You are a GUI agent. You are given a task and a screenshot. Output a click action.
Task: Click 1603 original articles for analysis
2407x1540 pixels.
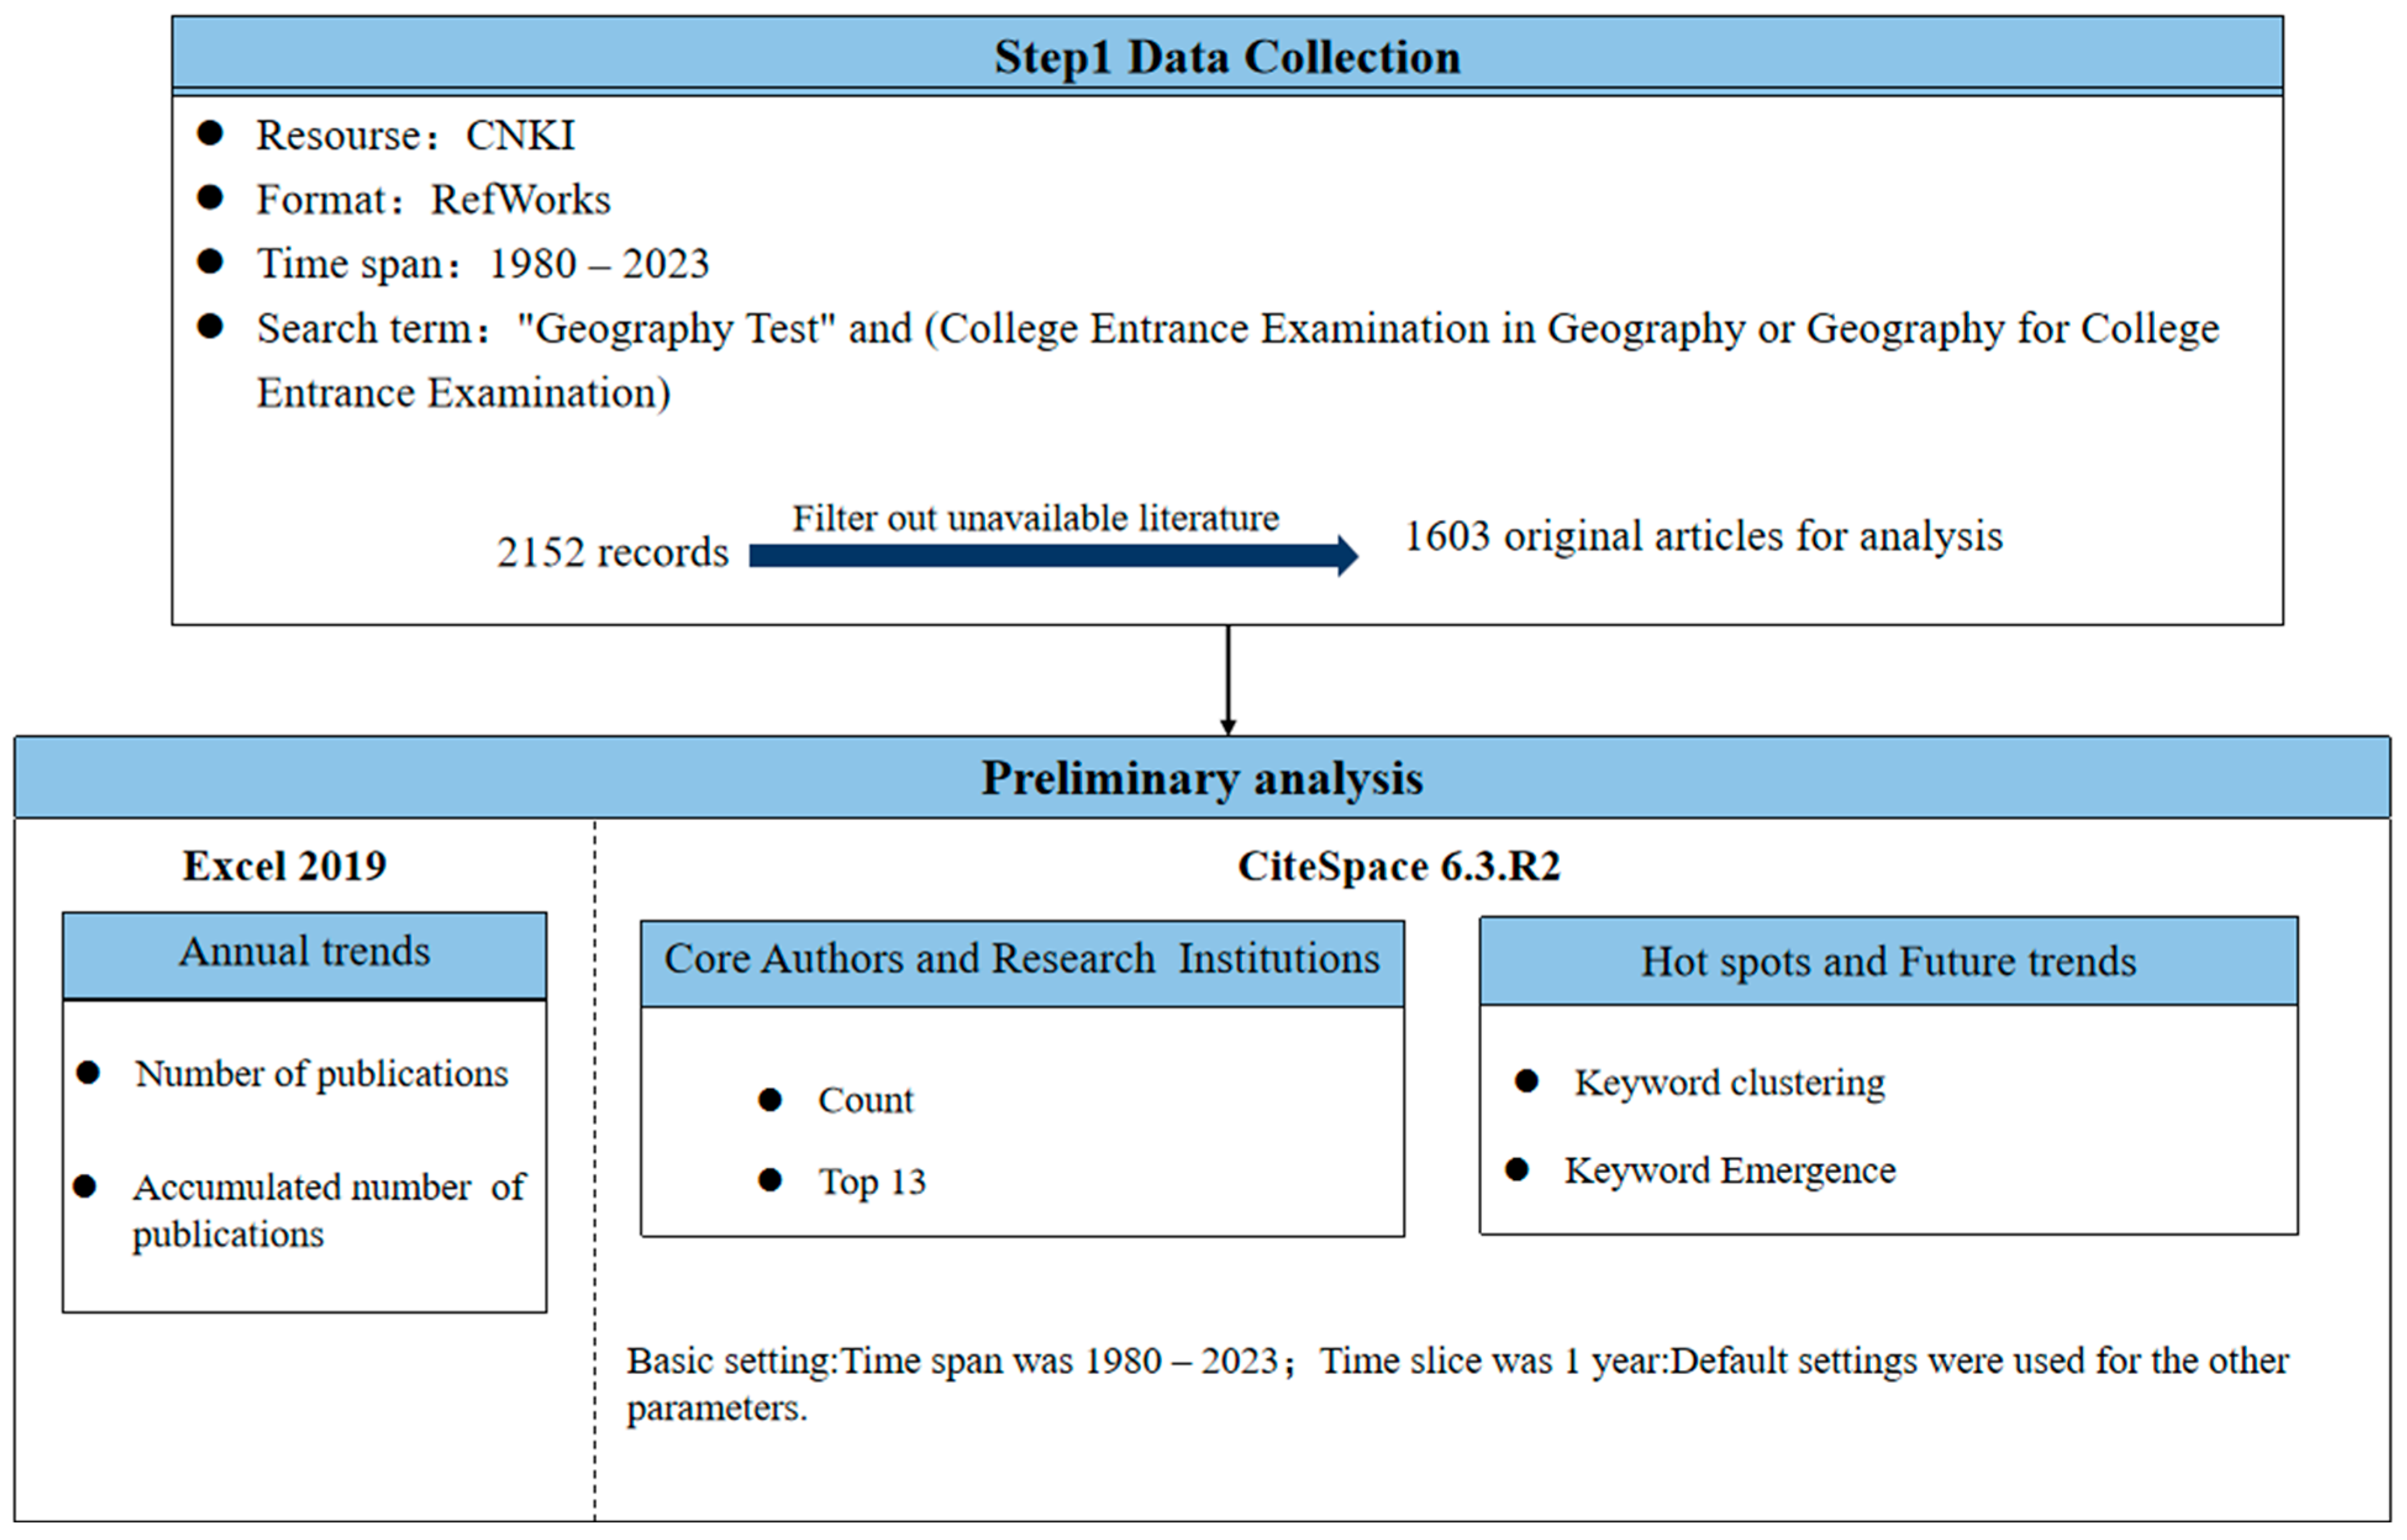click(x=1702, y=537)
